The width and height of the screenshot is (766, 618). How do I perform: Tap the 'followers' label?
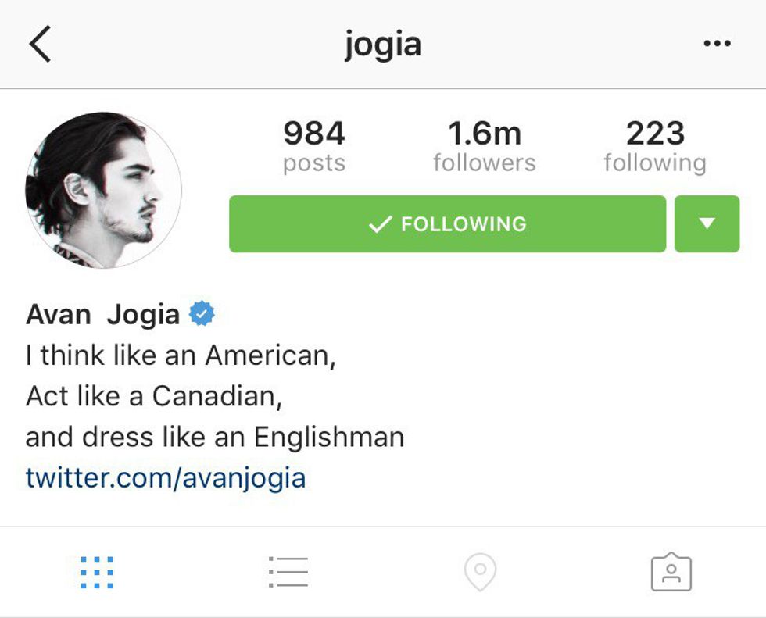[485, 163]
